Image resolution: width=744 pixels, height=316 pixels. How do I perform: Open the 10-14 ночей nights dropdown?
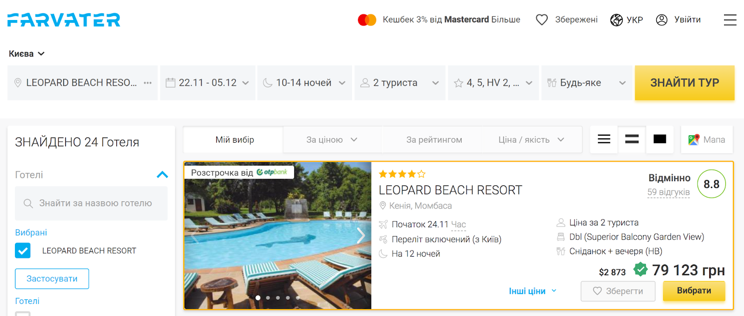pos(305,83)
